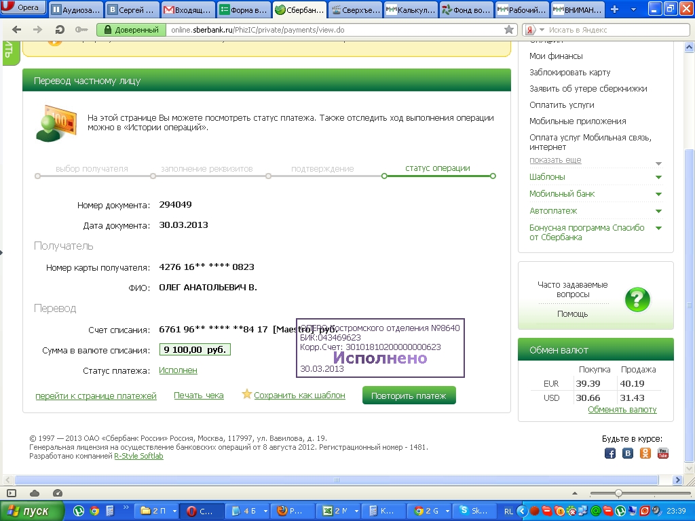
Task: Open the closed tabs dropdown arrow
Action: pos(633,9)
